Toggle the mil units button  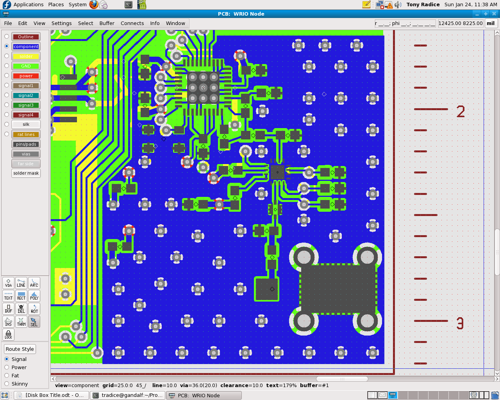[x=491, y=23]
